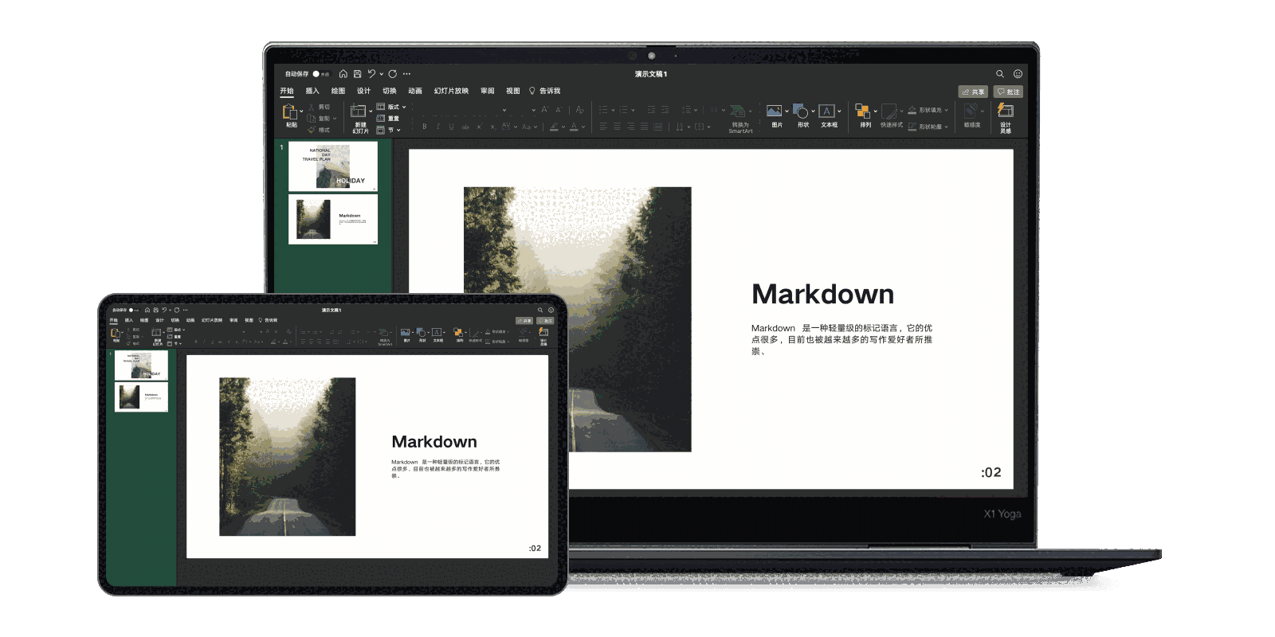
Task: Click the 共享 share button on the tablet
Action: tap(524, 321)
